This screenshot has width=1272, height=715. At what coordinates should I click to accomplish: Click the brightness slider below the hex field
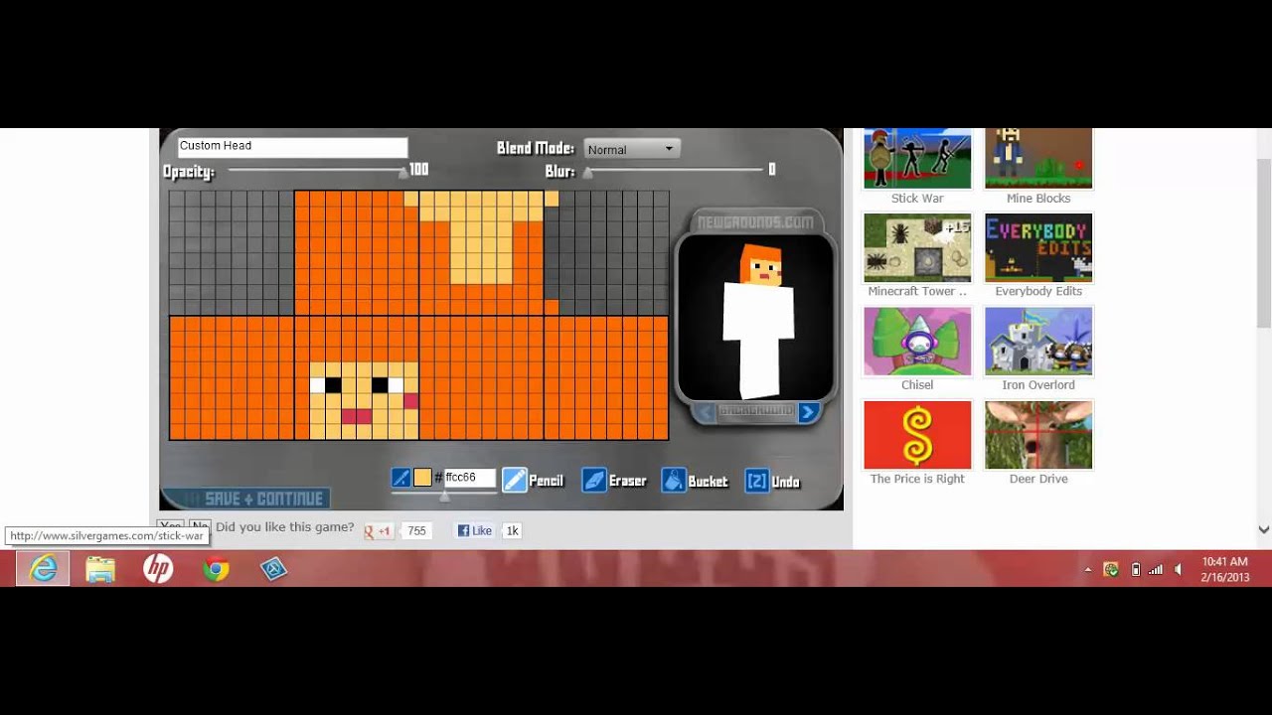coord(444,494)
